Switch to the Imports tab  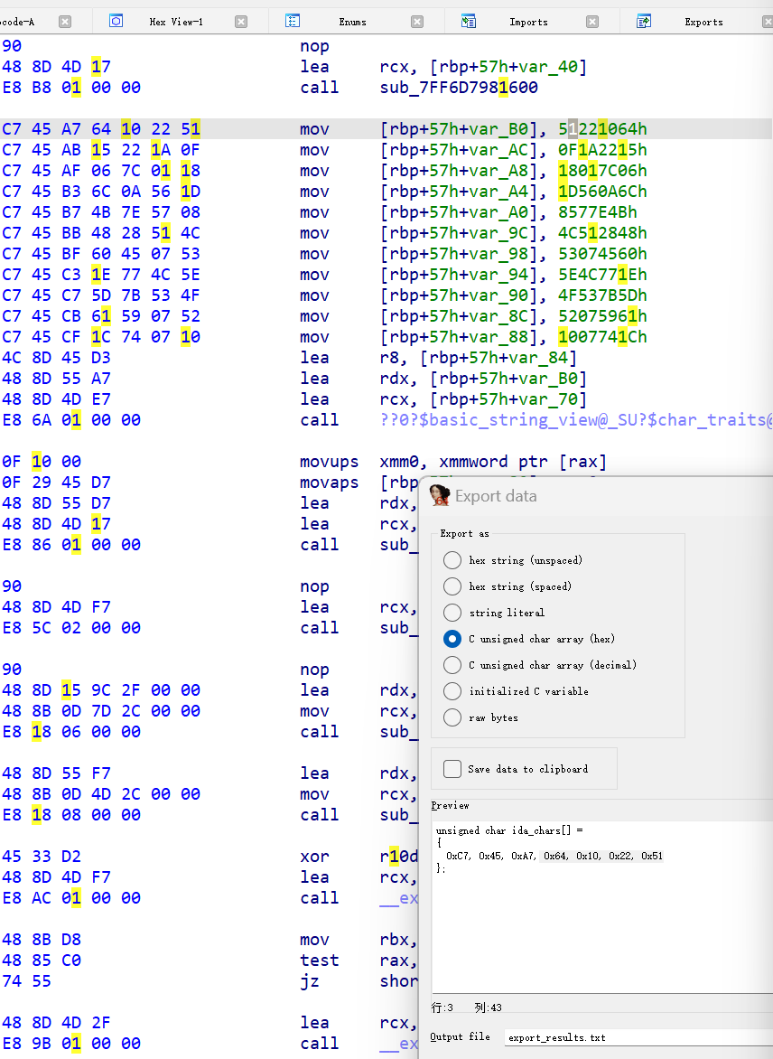click(527, 22)
